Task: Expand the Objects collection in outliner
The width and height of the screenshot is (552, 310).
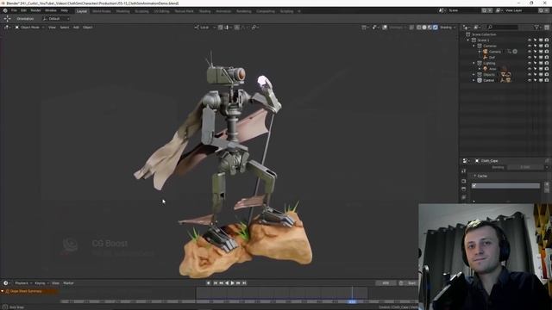Action: point(474,75)
